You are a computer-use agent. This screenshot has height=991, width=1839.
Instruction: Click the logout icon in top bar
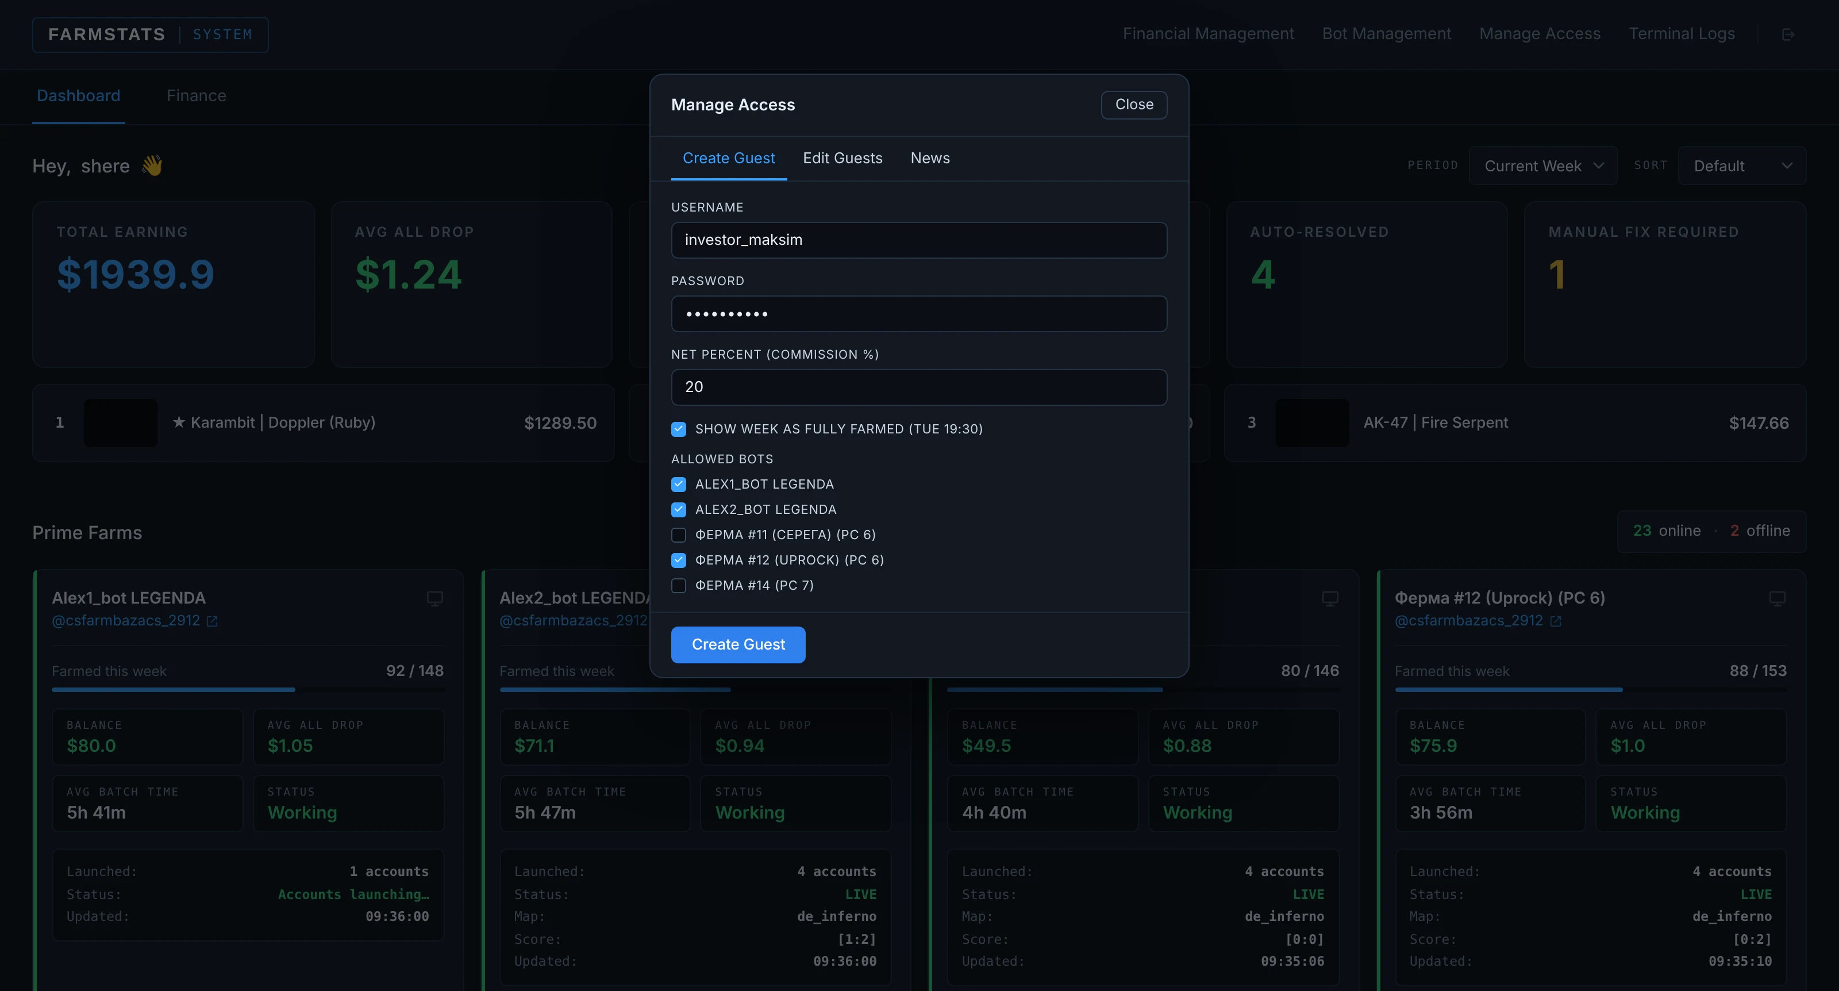pos(1788,34)
